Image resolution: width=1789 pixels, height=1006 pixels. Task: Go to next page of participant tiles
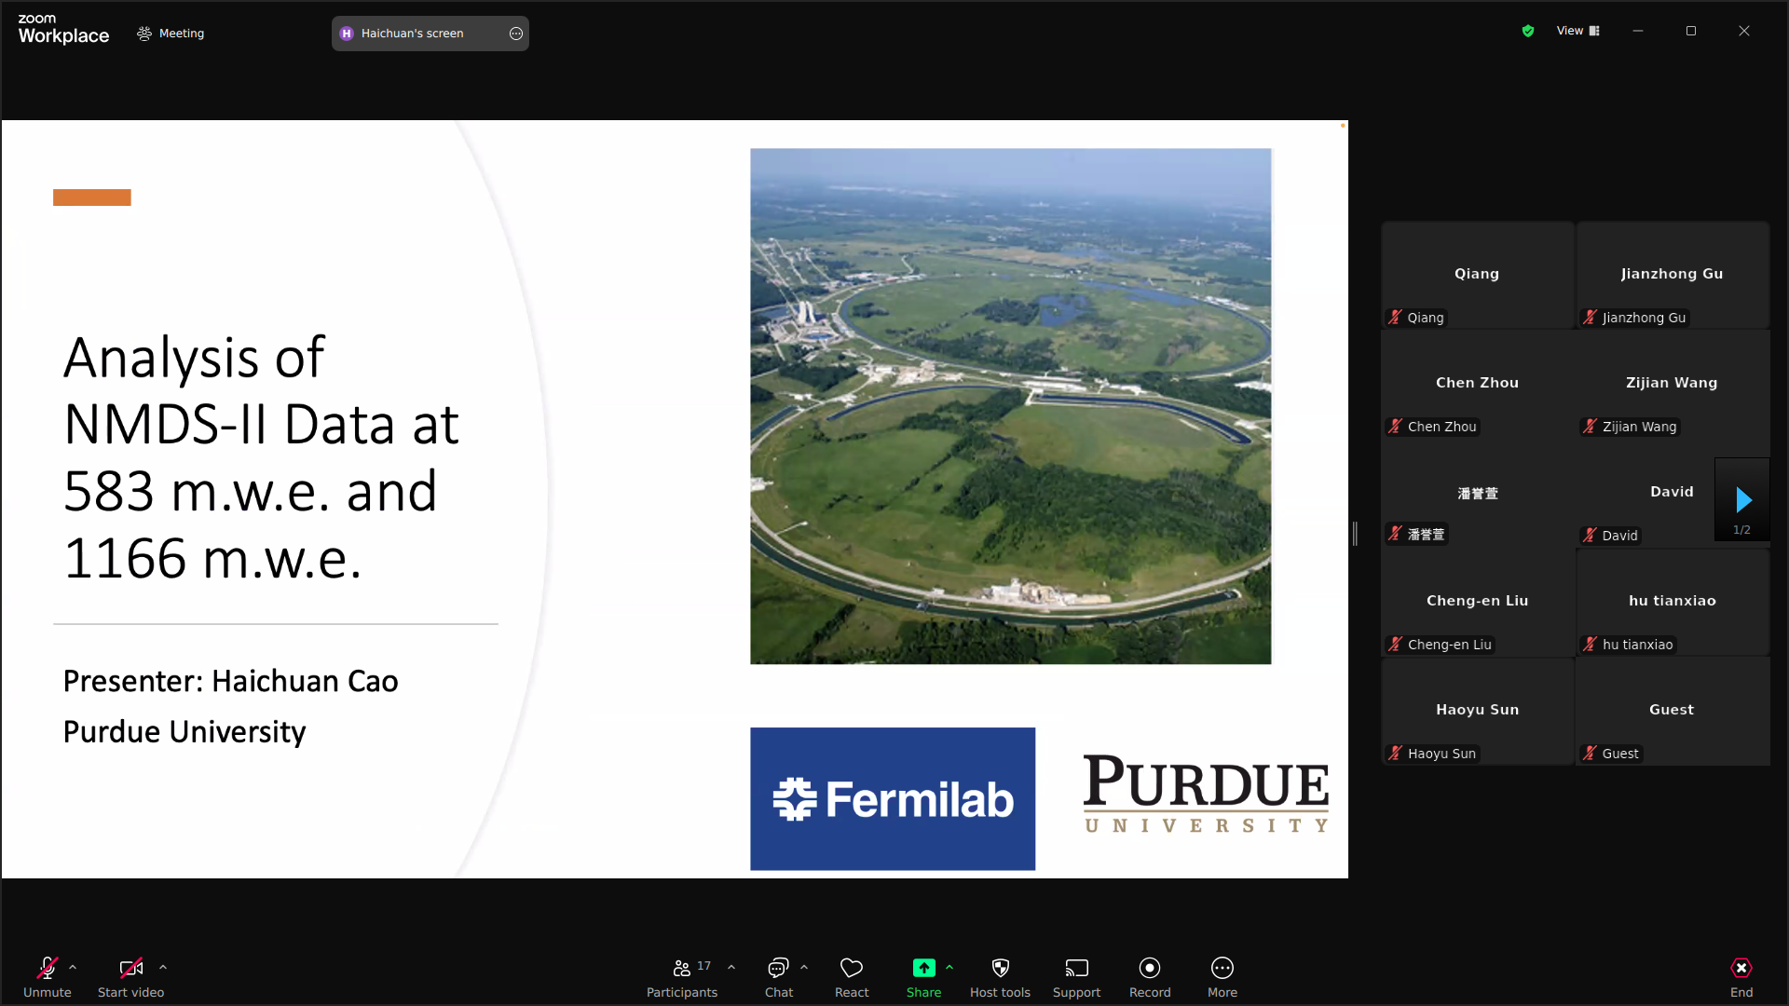pyautogui.click(x=1743, y=500)
